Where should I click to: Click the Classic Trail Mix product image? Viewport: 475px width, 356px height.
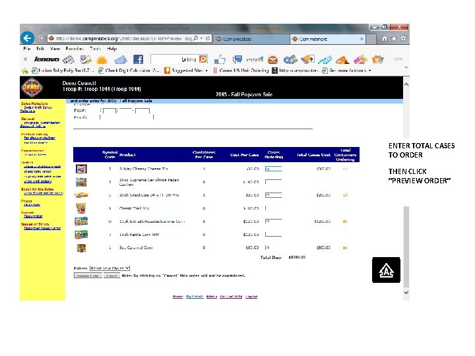pos(80,208)
